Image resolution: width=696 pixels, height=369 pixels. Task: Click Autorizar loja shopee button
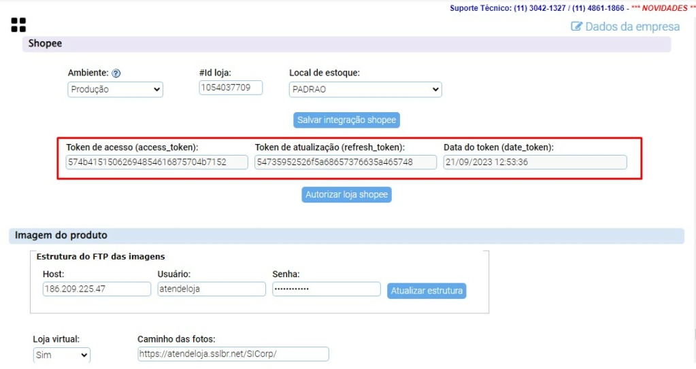pos(347,194)
